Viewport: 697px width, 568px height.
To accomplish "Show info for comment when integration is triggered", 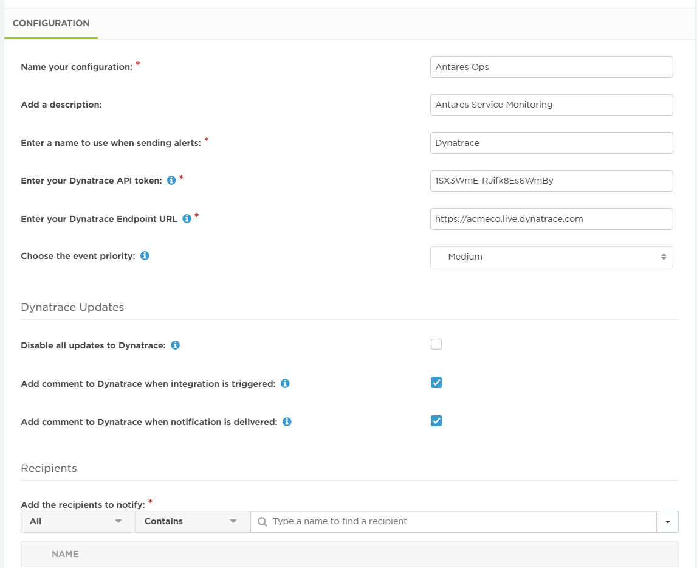I will 285,383.
